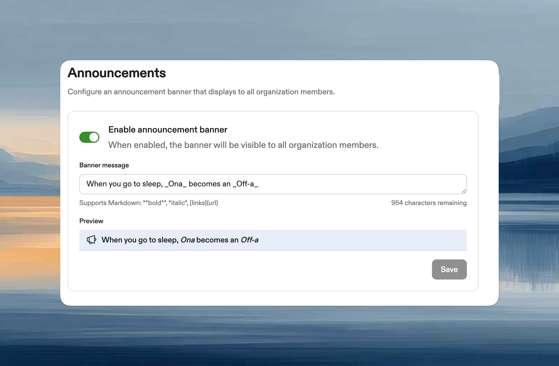
Task: Click the Preview section label
Action: (91, 221)
